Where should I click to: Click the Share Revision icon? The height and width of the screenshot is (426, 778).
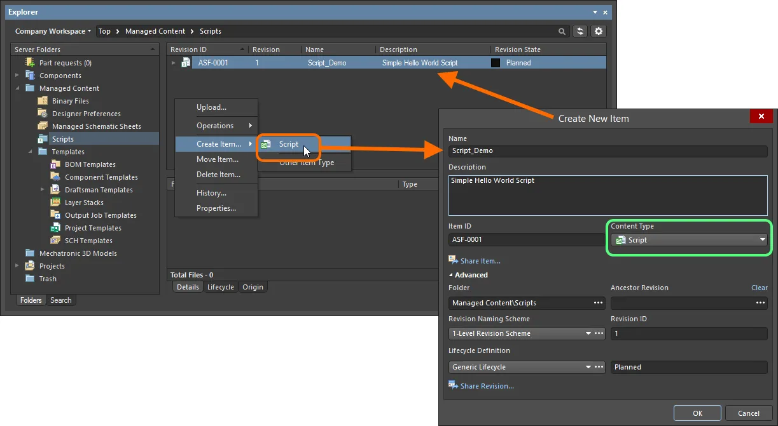[x=453, y=385]
